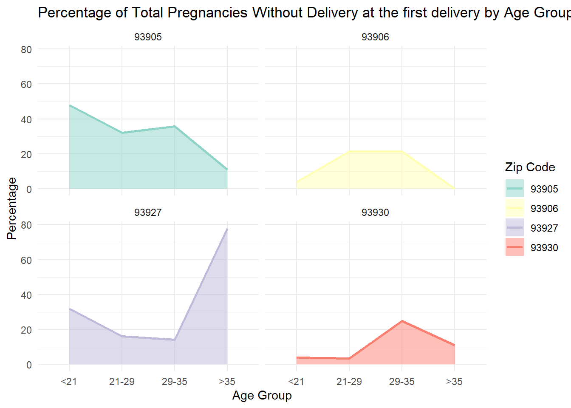The image size is (571, 408).
Task: Click the 93906 yellow legend swatch
Action: [x=514, y=208]
